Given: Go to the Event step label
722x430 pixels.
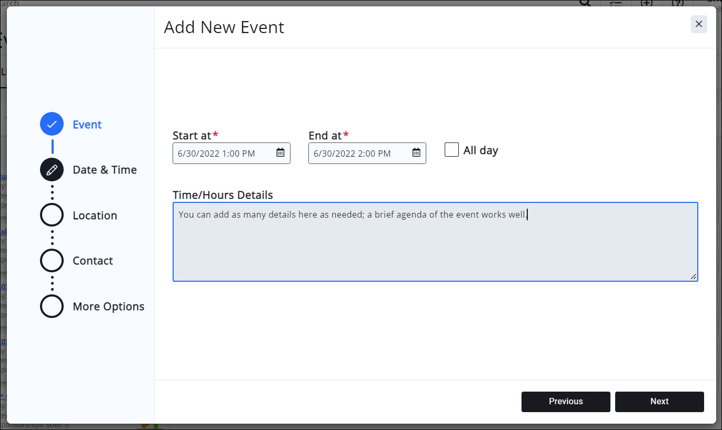Looking at the screenshot, I should pyautogui.click(x=87, y=125).
